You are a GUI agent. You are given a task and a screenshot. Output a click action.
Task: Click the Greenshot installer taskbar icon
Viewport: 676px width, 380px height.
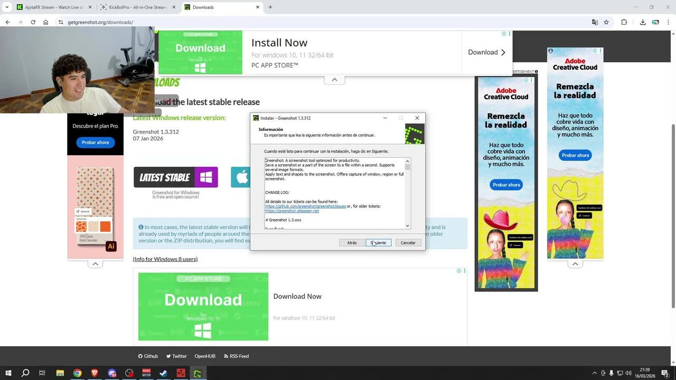point(198,373)
